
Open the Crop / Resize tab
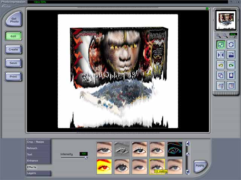(x=38, y=142)
